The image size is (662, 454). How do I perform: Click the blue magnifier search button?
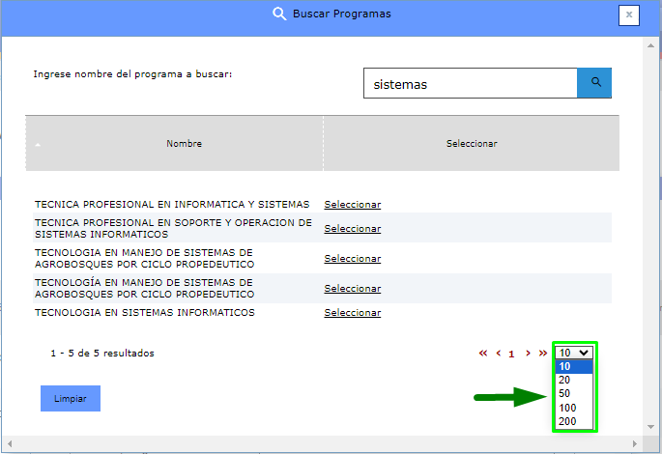coord(594,83)
